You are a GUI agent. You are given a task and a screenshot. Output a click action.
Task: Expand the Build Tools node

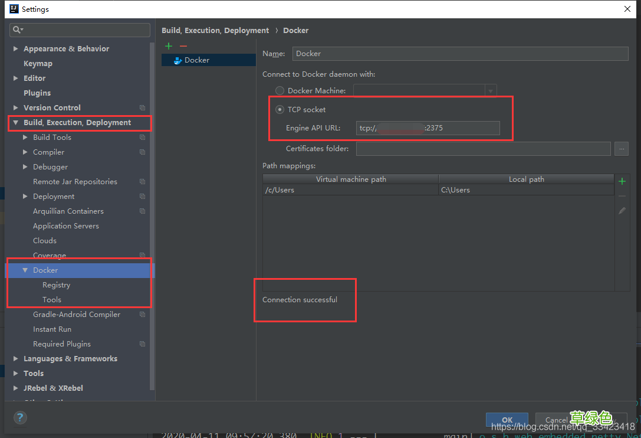[25, 137]
